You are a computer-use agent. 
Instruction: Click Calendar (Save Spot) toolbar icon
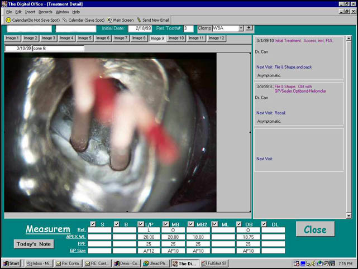(65, 20)
